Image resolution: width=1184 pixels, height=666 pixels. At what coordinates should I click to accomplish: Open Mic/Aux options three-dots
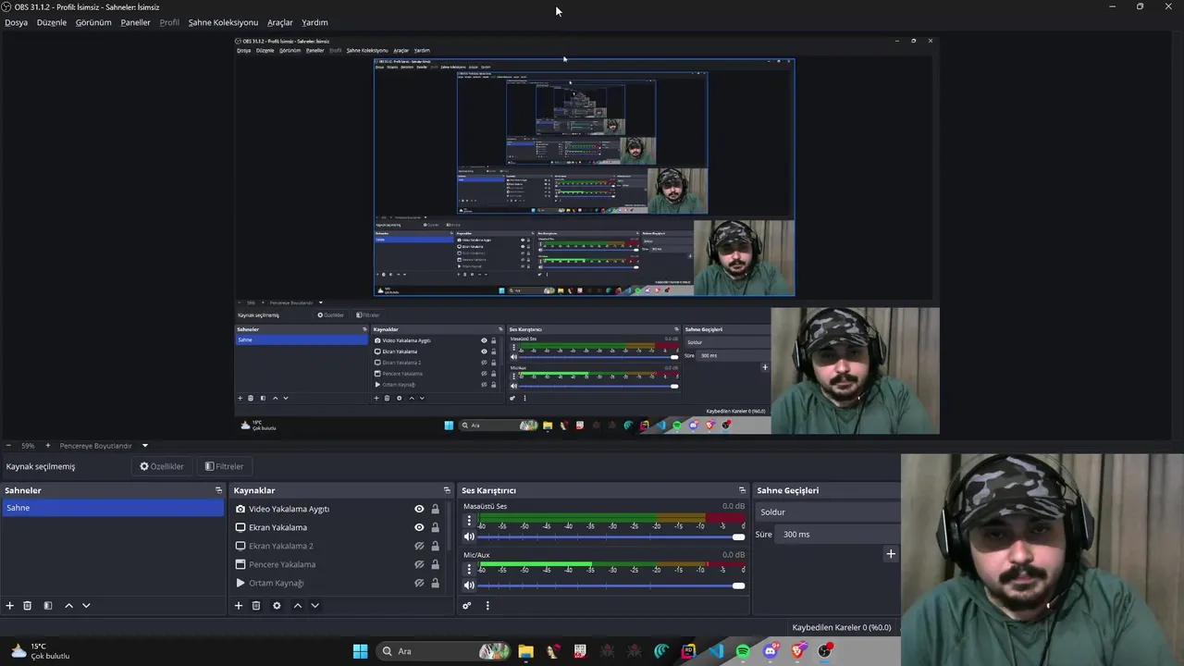tap(469, 570)
